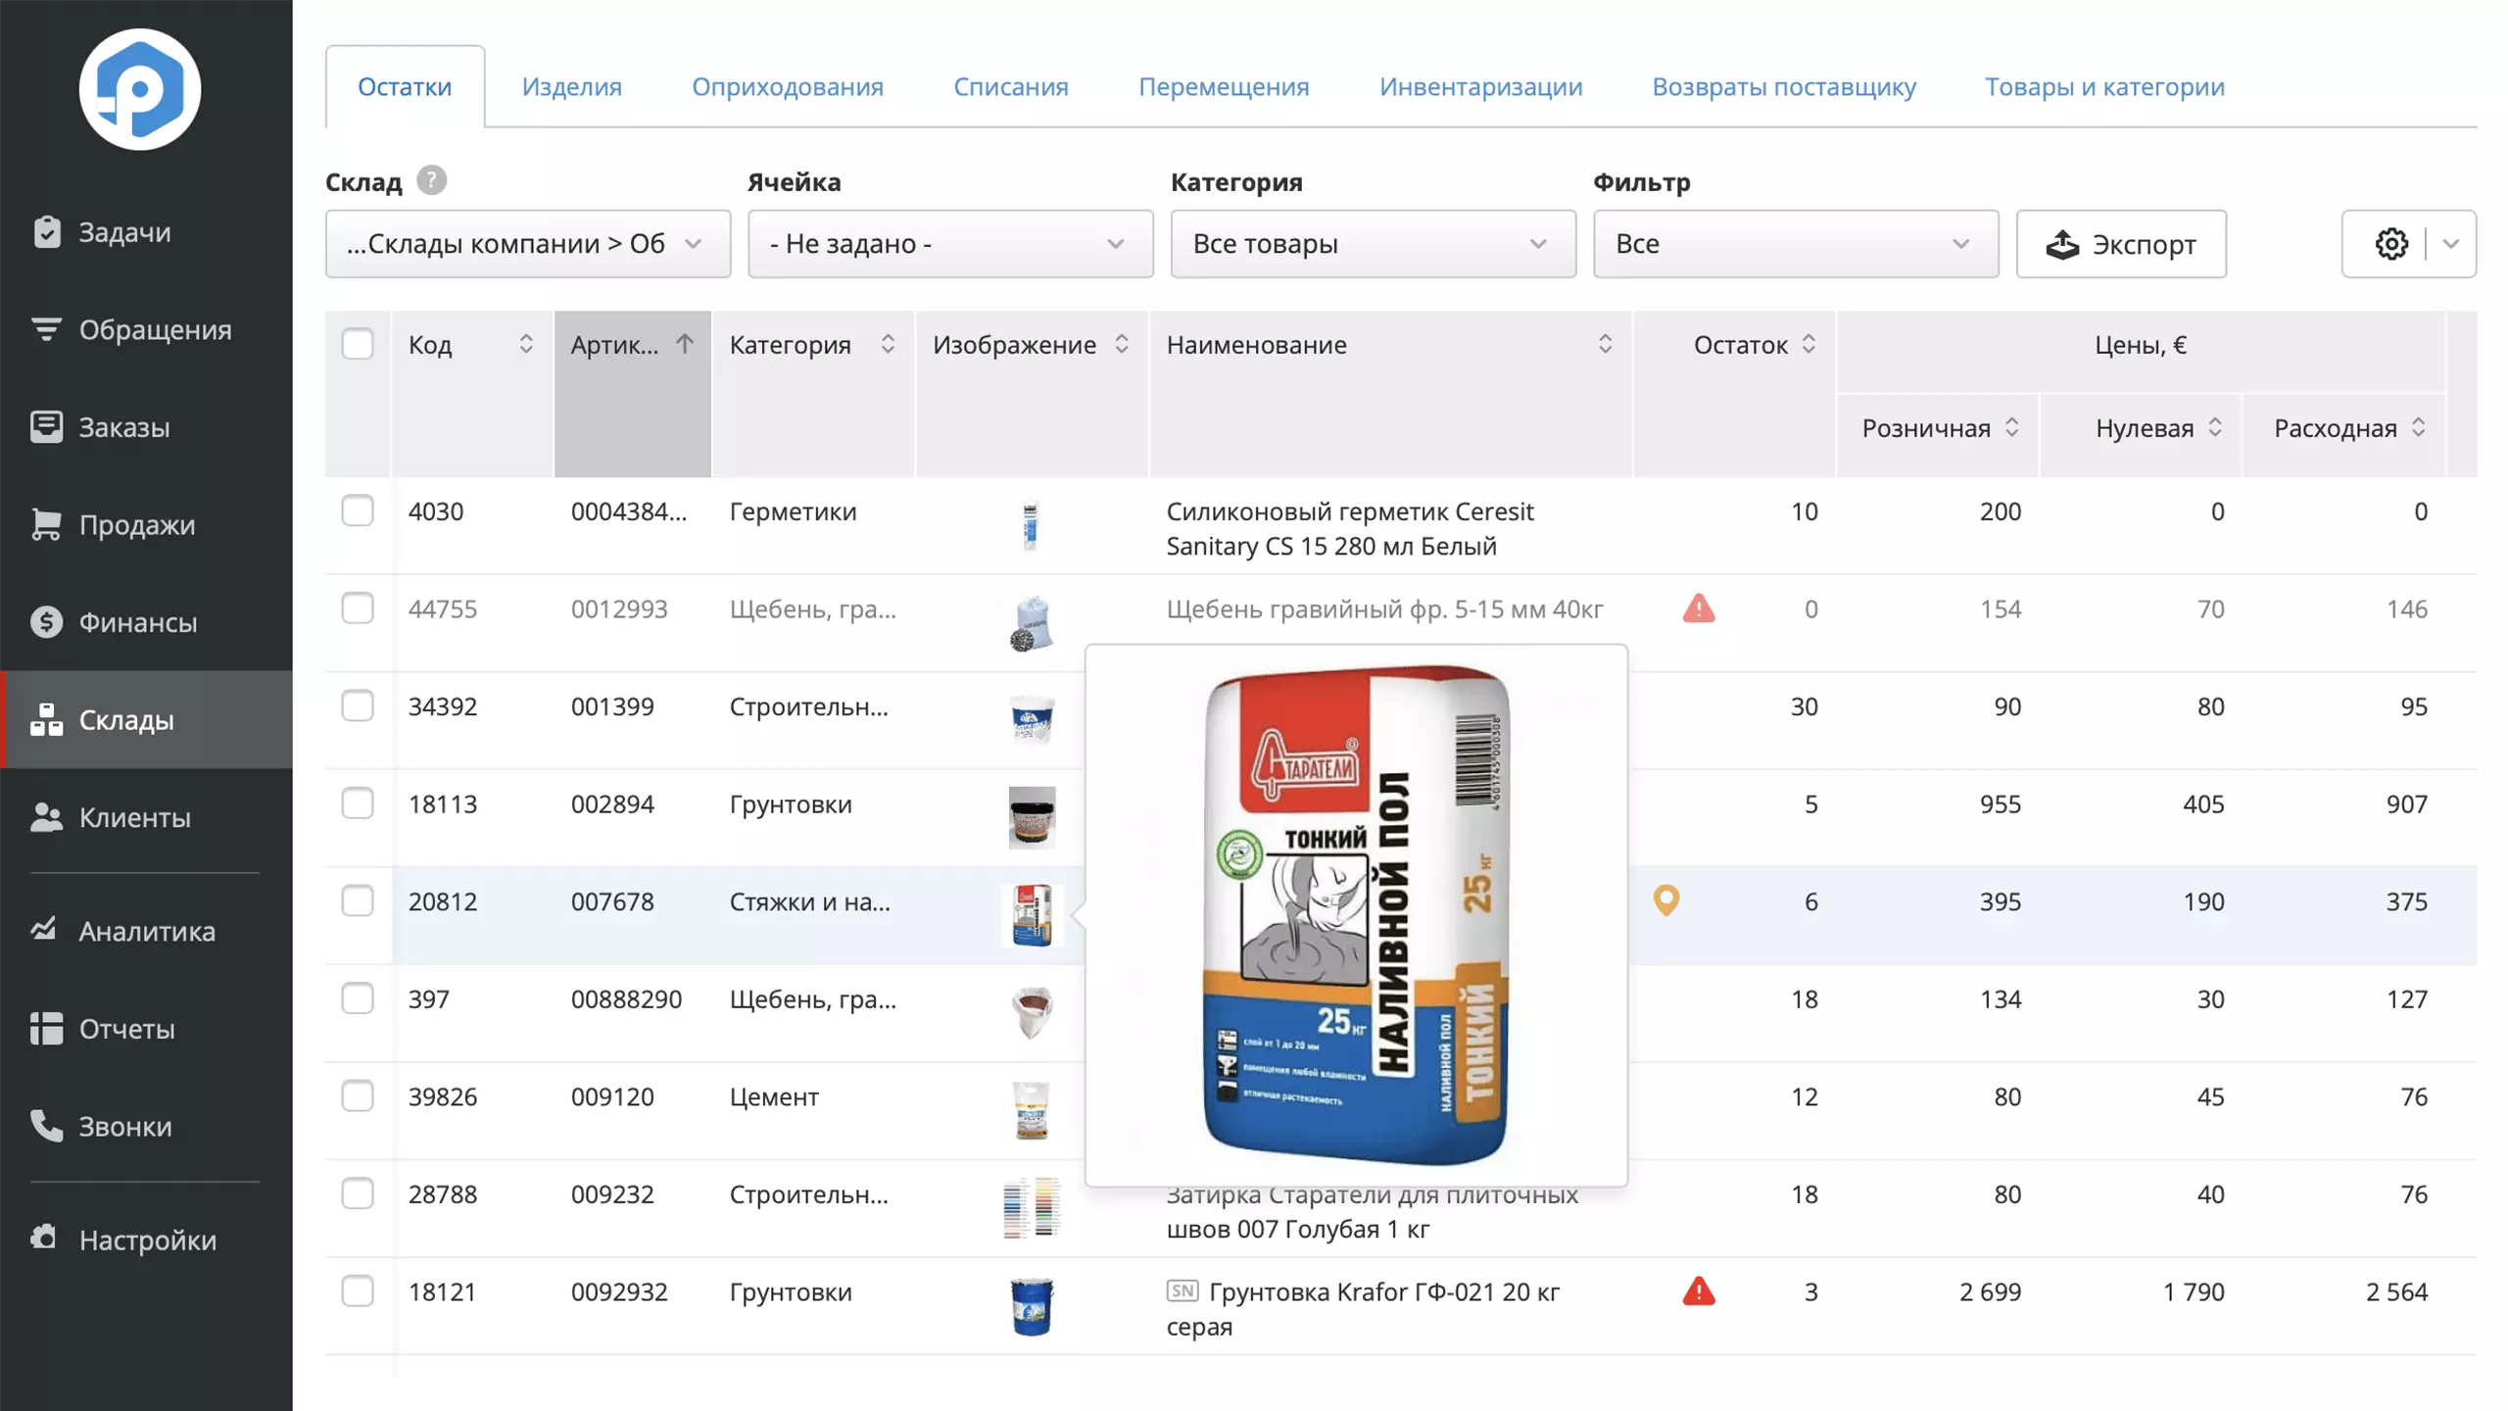The height and width of the screenshot is (1411, 2508).
Task: Click the table settings gear icon
Action: (2391, 244)
